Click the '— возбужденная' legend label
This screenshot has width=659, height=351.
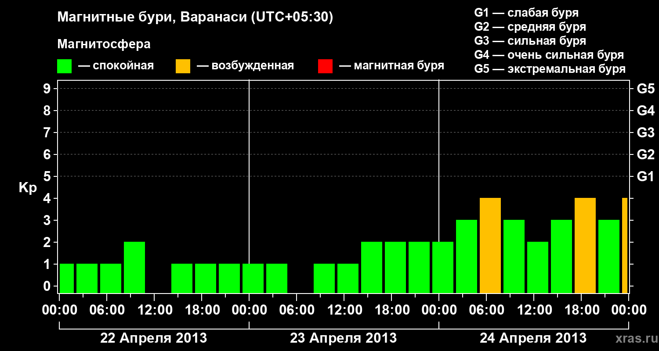tap(245, 66)
